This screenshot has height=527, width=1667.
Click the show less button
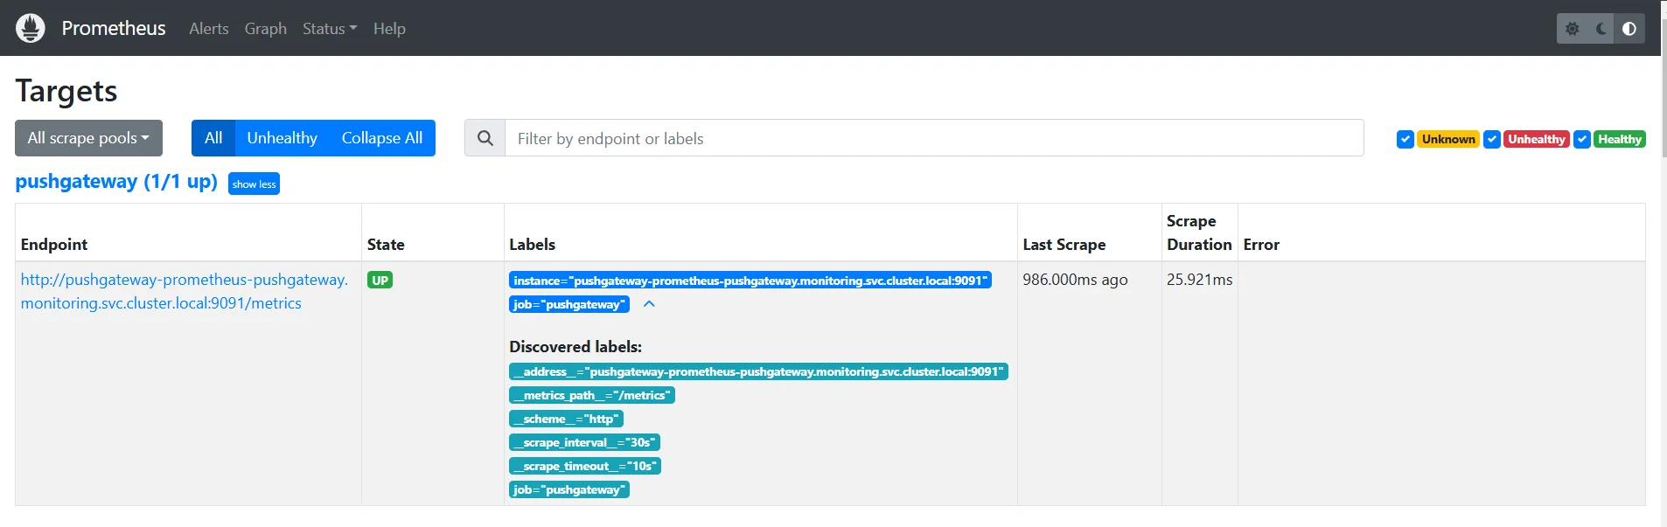254,184
